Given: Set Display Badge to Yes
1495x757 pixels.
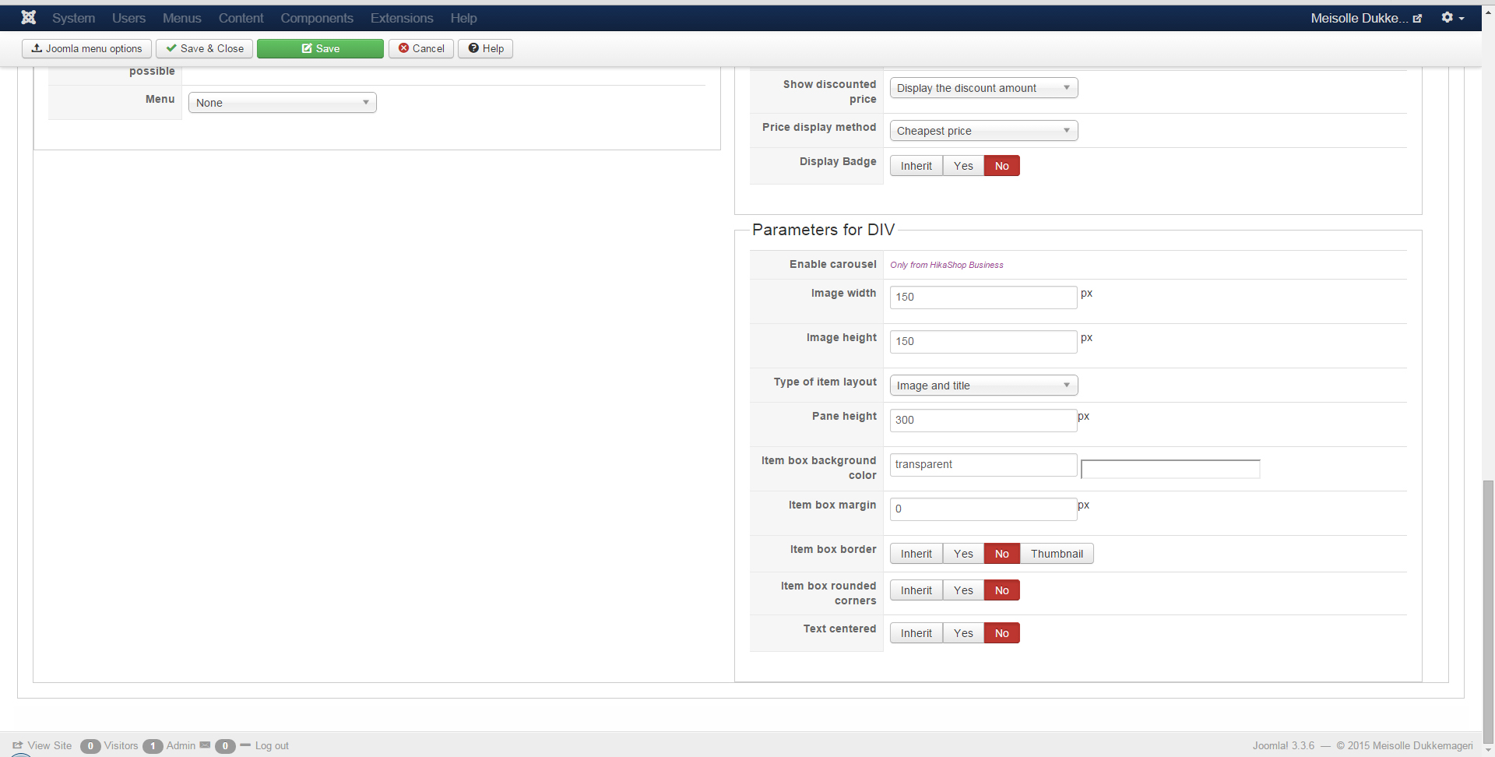Looking at the screenshot, I should click(963, 166).
